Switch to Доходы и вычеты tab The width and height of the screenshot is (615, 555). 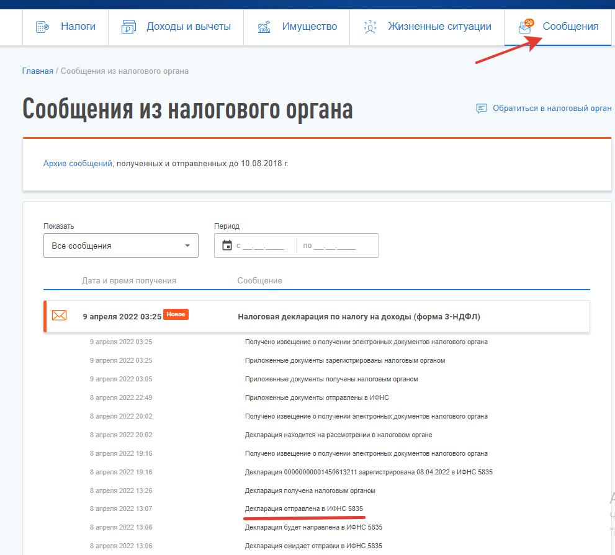(188, 27)
